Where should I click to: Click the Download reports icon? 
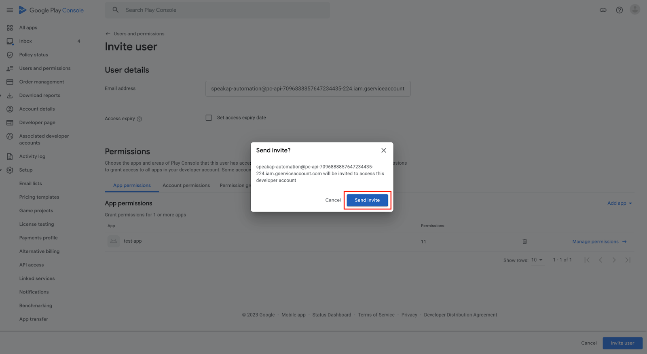pyautogui.click(x=10, y=96)
